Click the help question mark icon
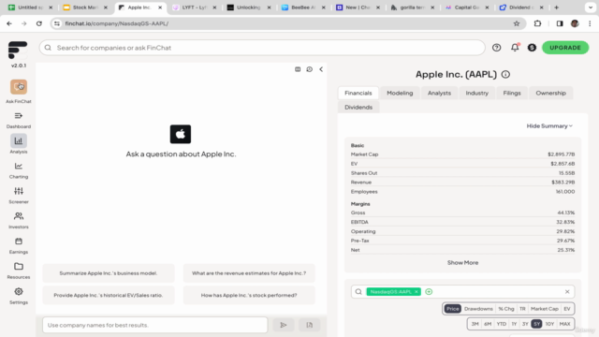 [496, 48]
